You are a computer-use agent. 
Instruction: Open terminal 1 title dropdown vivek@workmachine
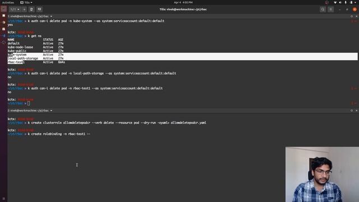coord(30,16)
